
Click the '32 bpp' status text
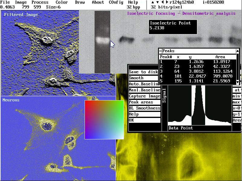pyautogui.click(x=133, y=7)
